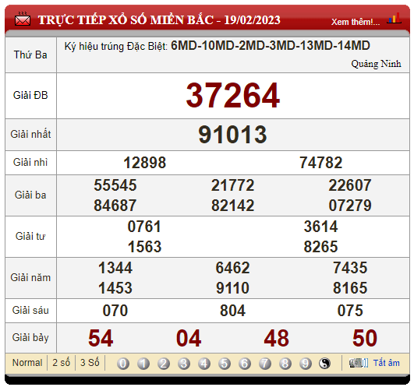Click the header title Trực tiếp xổ số
414x387 pixels.
point(159,20)
